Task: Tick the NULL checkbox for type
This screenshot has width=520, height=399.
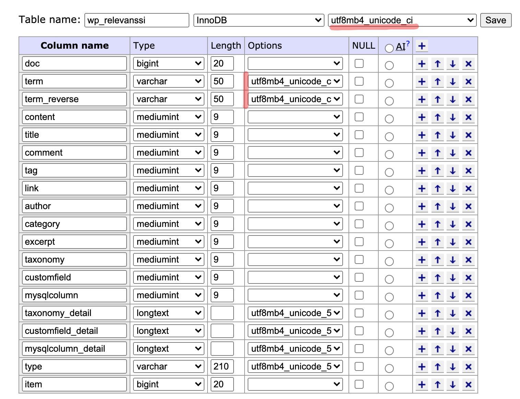Action: point(359,366)
